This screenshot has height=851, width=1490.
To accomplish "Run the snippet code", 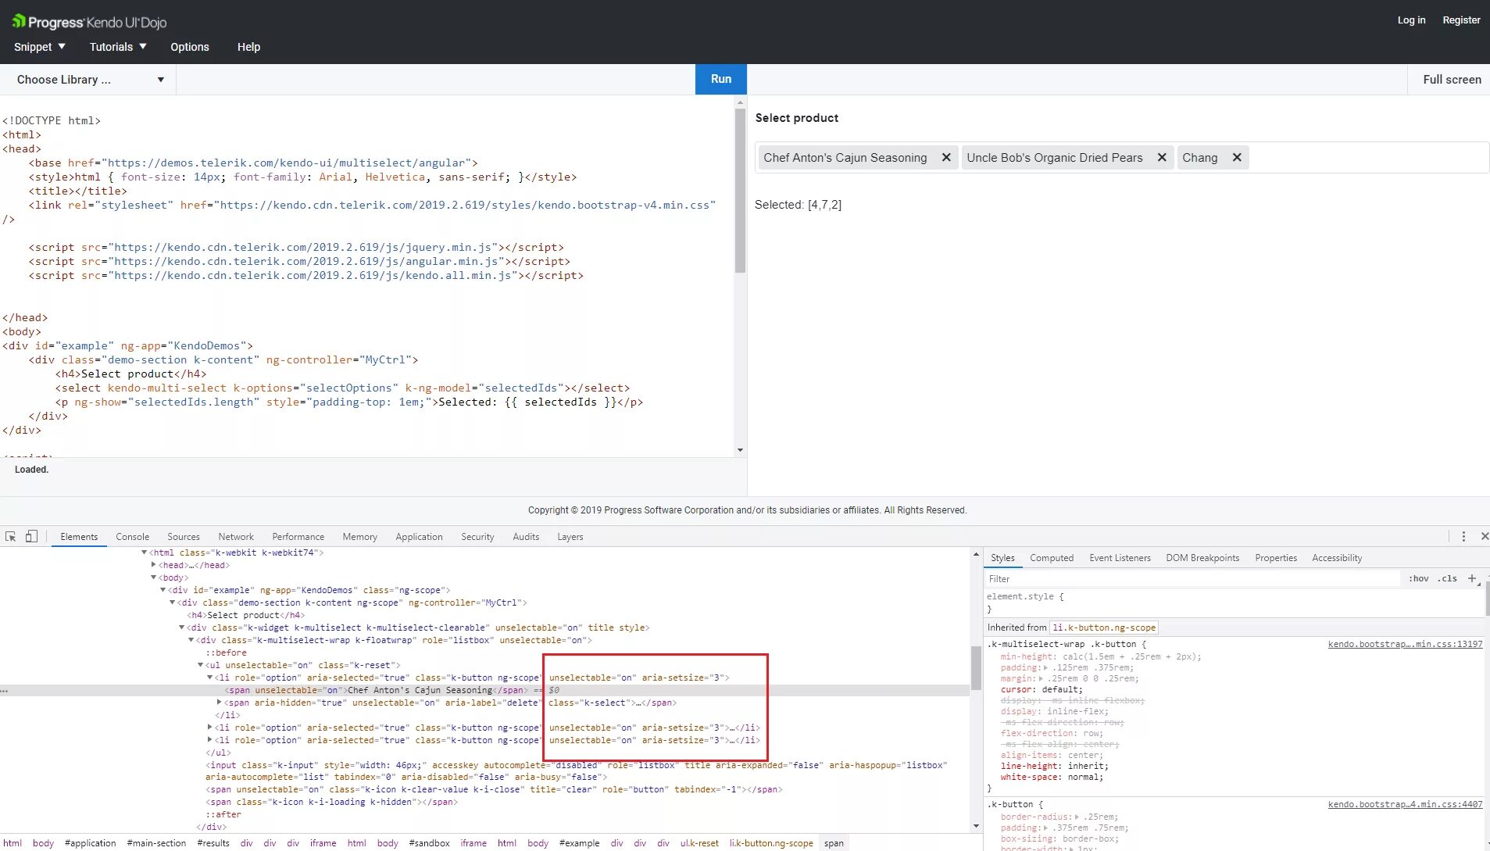I will (x=721, y=79).
